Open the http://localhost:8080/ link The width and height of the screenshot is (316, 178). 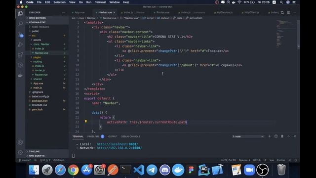[x=118, y=144]
